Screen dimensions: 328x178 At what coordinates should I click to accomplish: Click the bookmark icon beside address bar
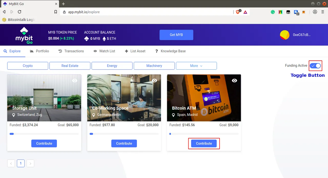point(56,12)
